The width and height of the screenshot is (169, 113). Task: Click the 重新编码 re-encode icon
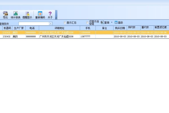click(x=40, y=13)
